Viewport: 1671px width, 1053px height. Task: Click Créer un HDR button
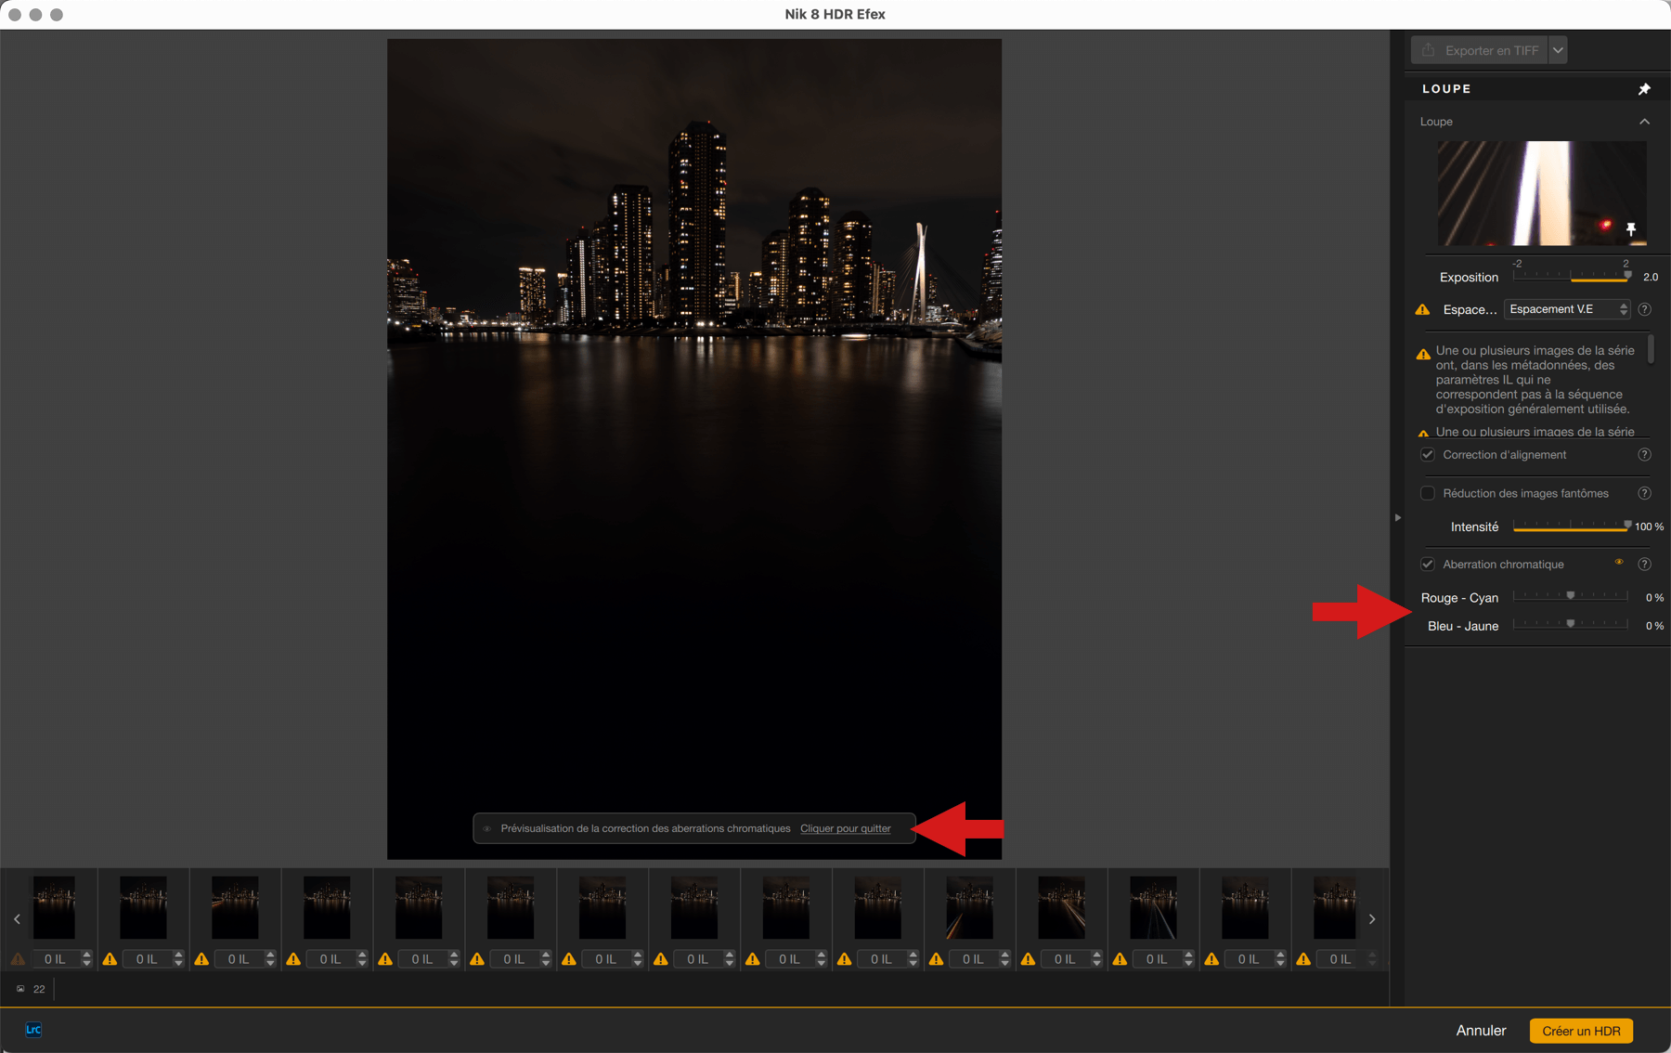click(1581, 1031)
